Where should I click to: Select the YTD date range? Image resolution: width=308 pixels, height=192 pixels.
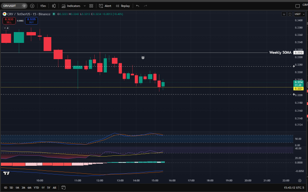pyautogui.click(x=36, y=187)
